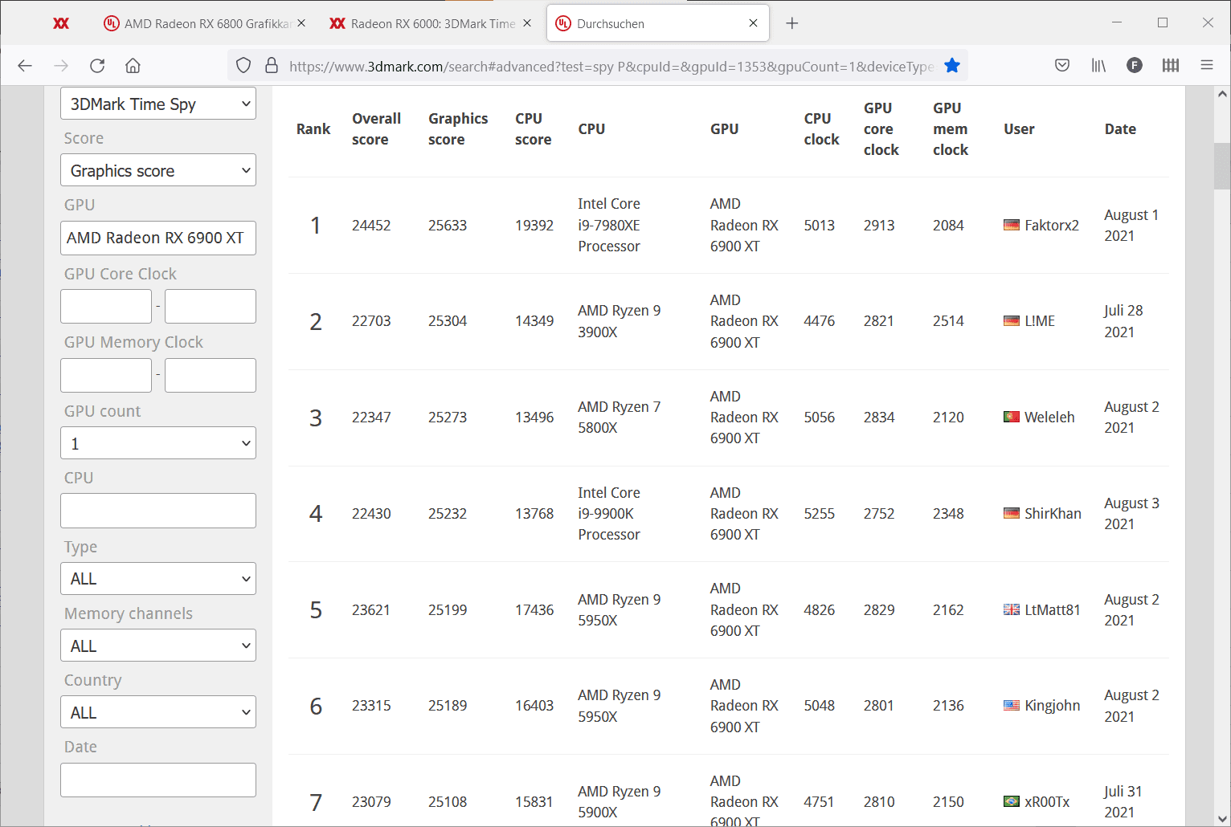The height and width of the screenshot is (827, 1231).
Task: Open user ShirKhan result
Action: tap(1053, 513)
